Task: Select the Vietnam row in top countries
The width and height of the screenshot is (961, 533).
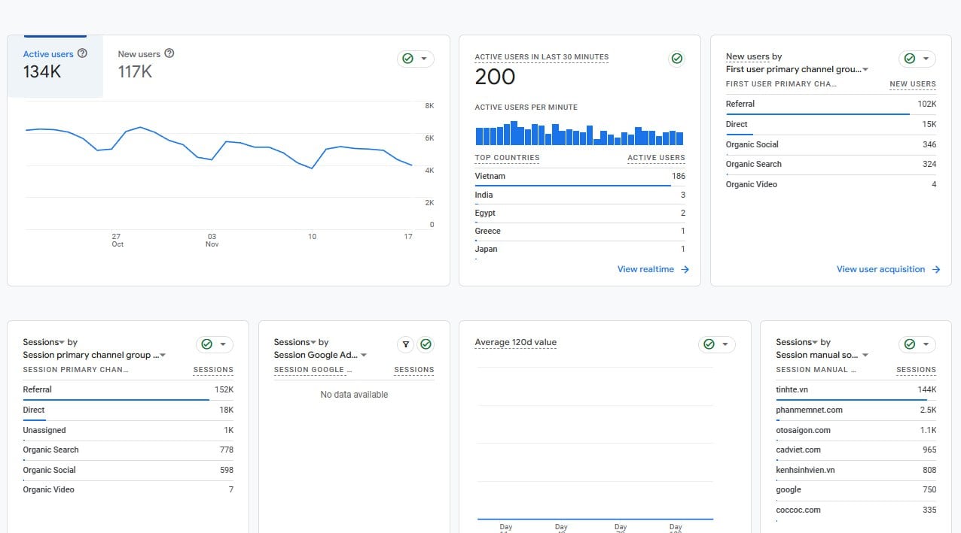Action: [580, 177]
